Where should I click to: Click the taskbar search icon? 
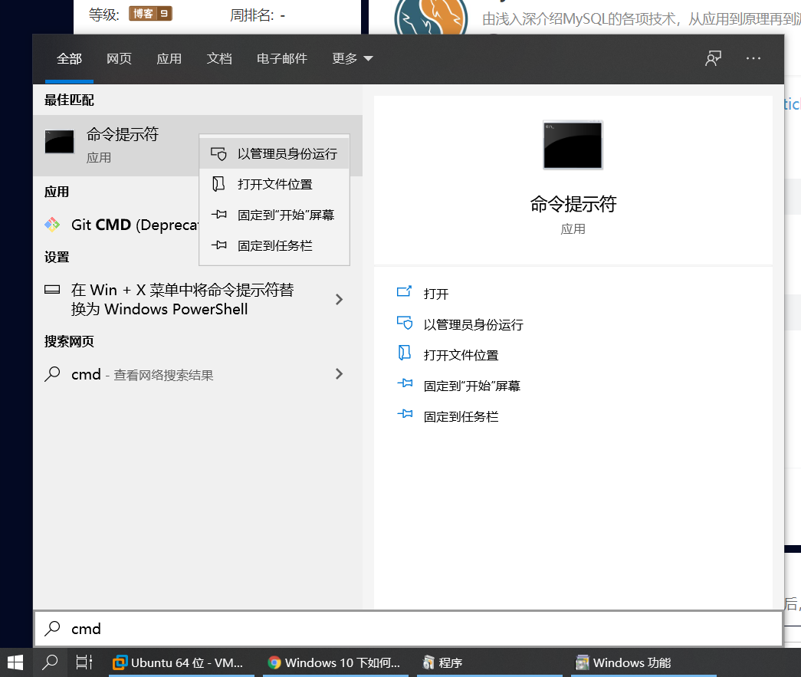(x=50, y=662)
